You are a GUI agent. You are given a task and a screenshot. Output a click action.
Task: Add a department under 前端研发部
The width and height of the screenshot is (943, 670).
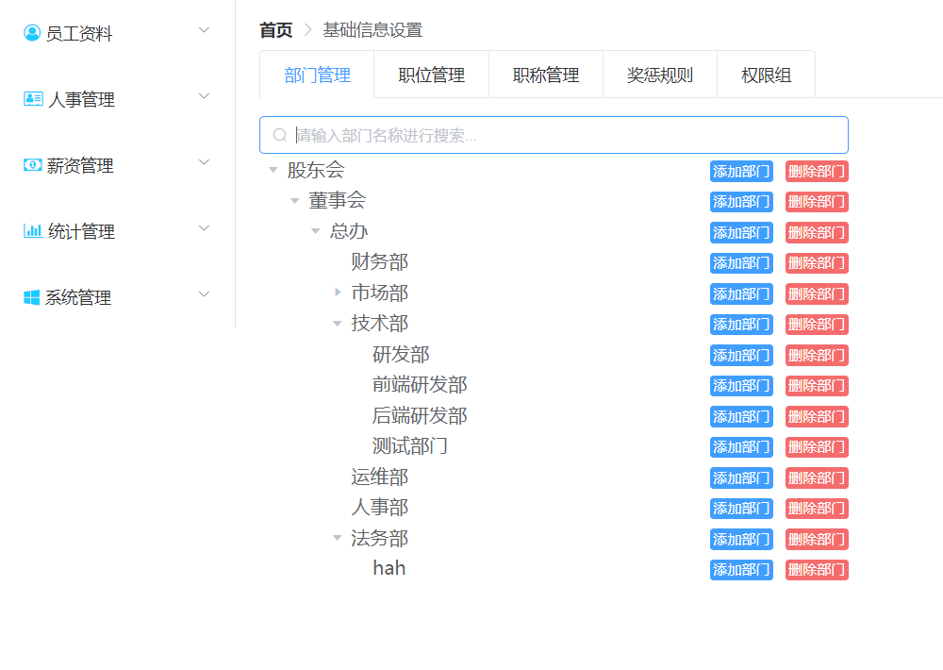tap(741, 385)
